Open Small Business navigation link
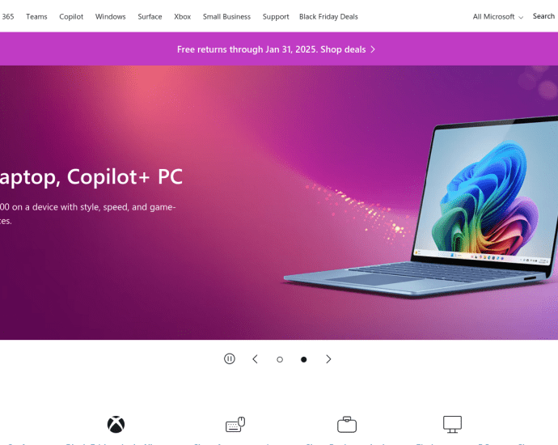This screenshot has width=558, height=445. 226,17
